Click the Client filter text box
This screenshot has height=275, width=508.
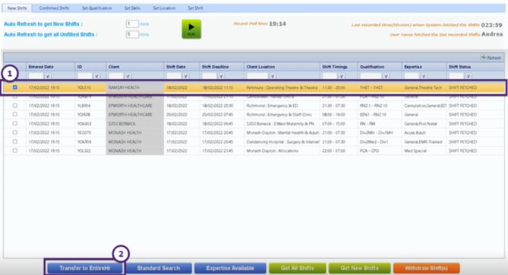tap(116, 76)
